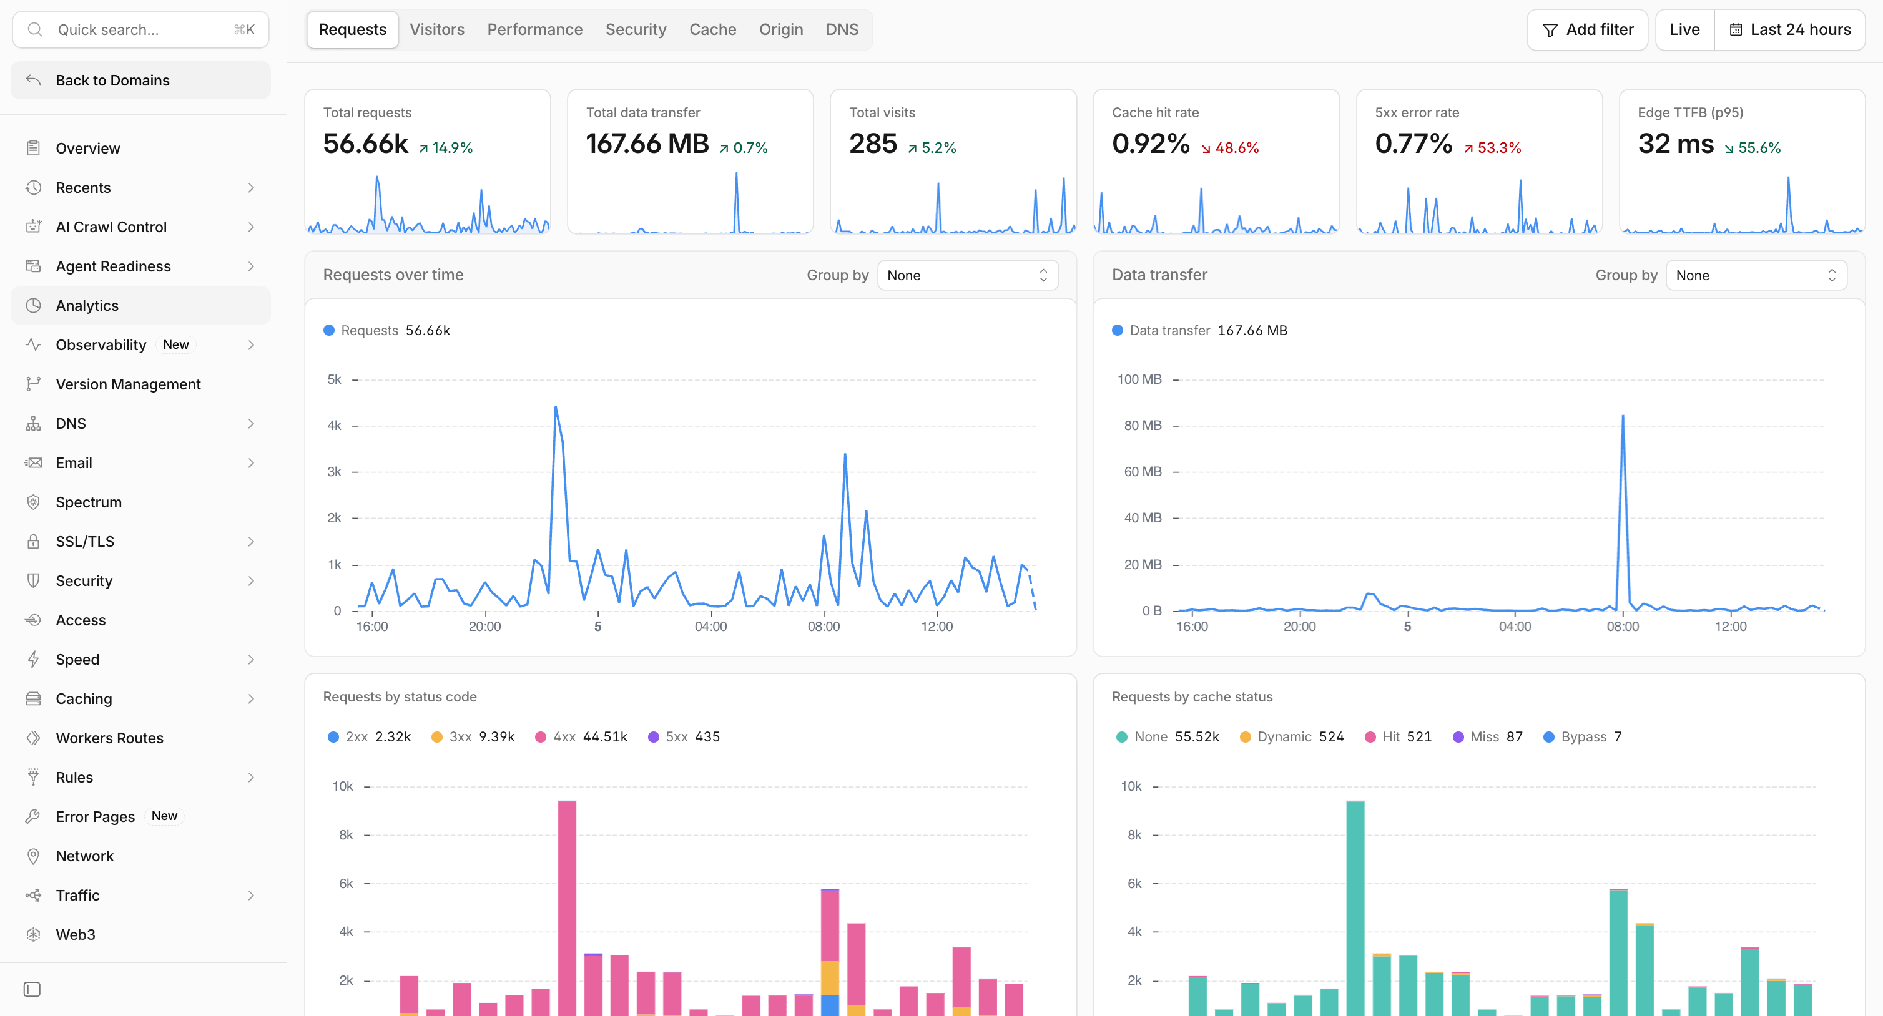Click the Add filter button
1883x1016 pixels.
[x=1588, y=30]
